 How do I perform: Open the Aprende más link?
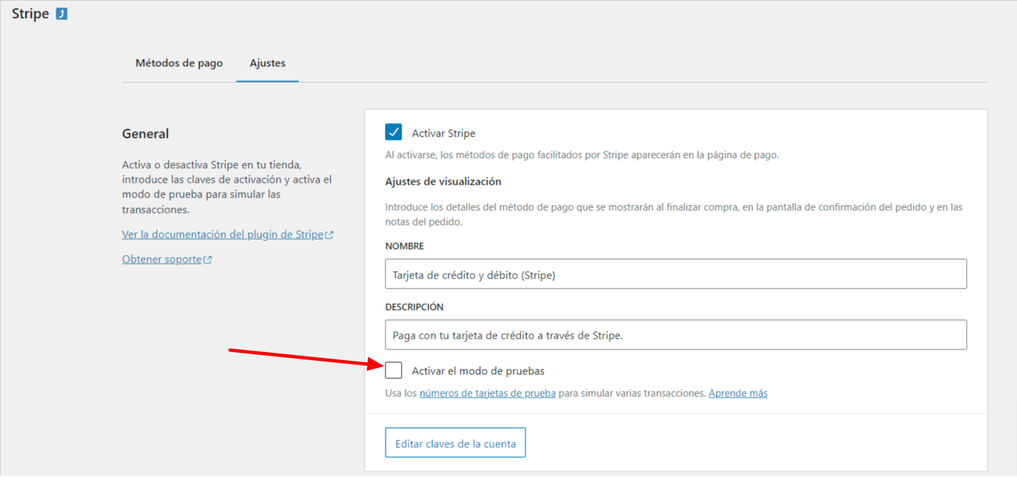[738, 394]
